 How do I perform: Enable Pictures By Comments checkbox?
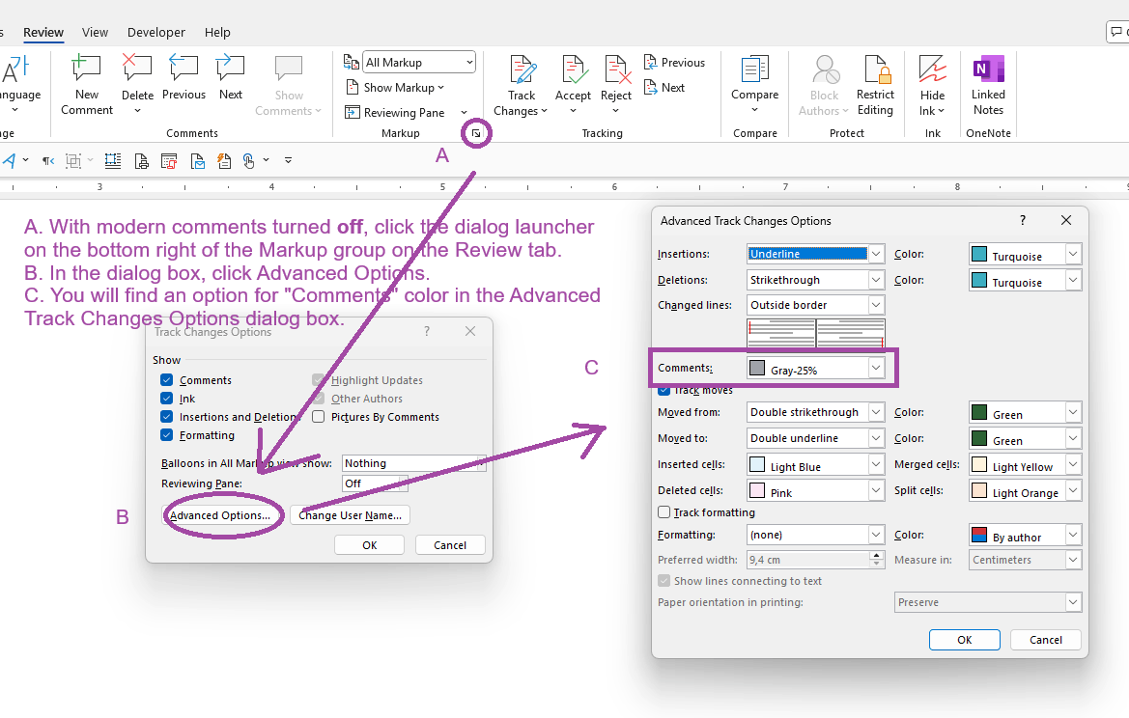pyautogui.click(x=319, y=417)
